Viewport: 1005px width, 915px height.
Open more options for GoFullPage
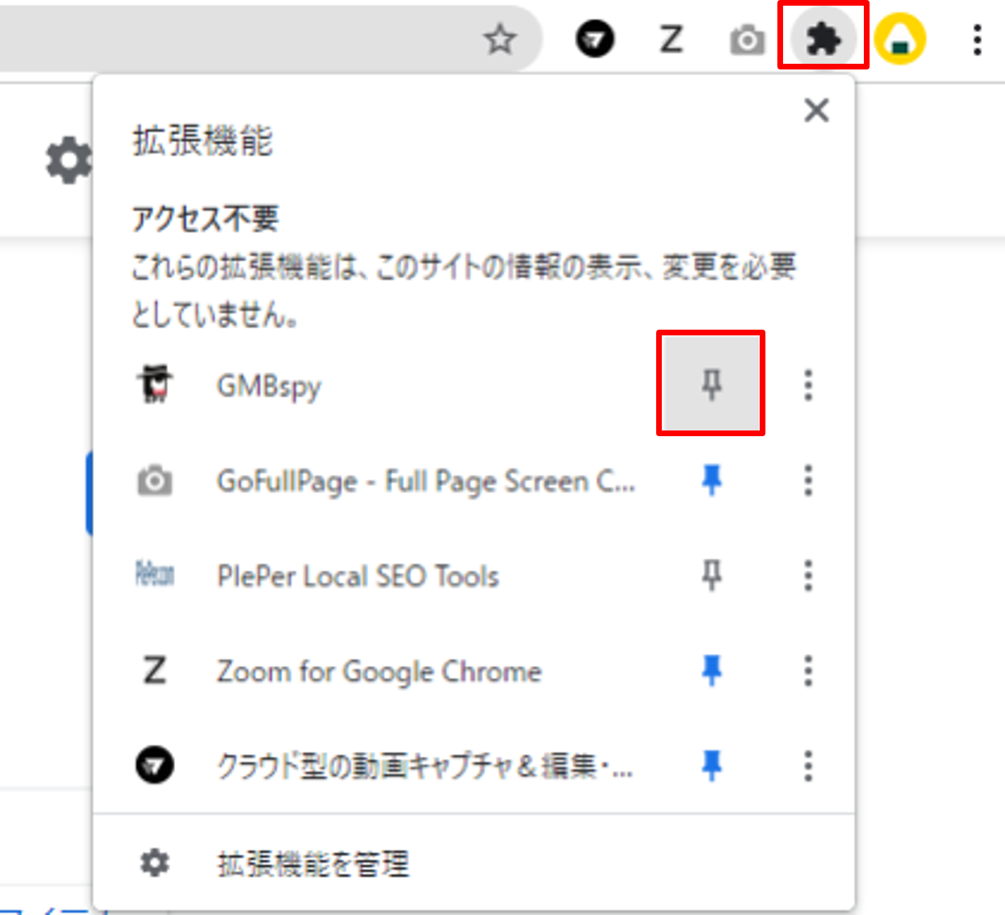point(808,481)
